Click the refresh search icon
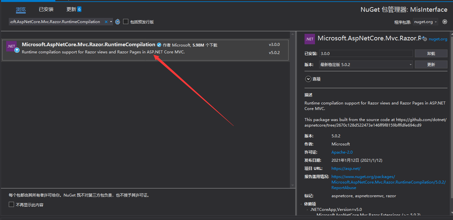453x220 pixels. (117, 21)
